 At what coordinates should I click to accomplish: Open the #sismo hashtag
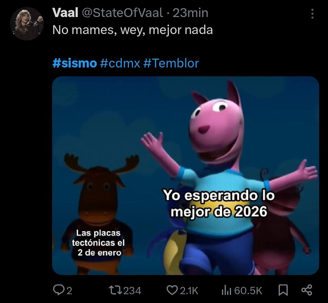(x=75, y=63)
